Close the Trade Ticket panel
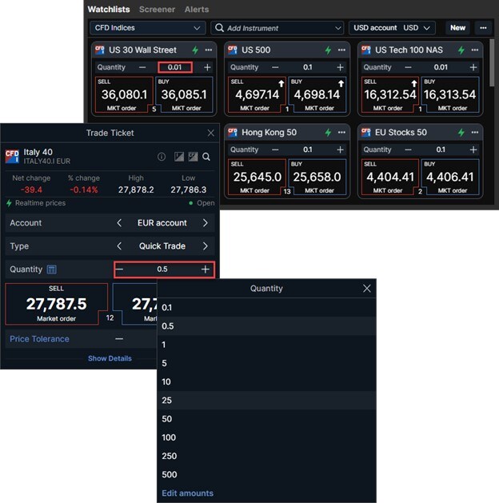Screen dimensions: 499x503 [210, 133]
